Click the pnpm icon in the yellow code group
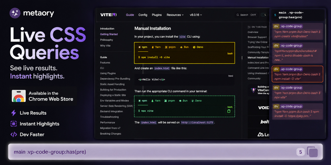This screenshot has height=165, width=331. pos(166,47)
